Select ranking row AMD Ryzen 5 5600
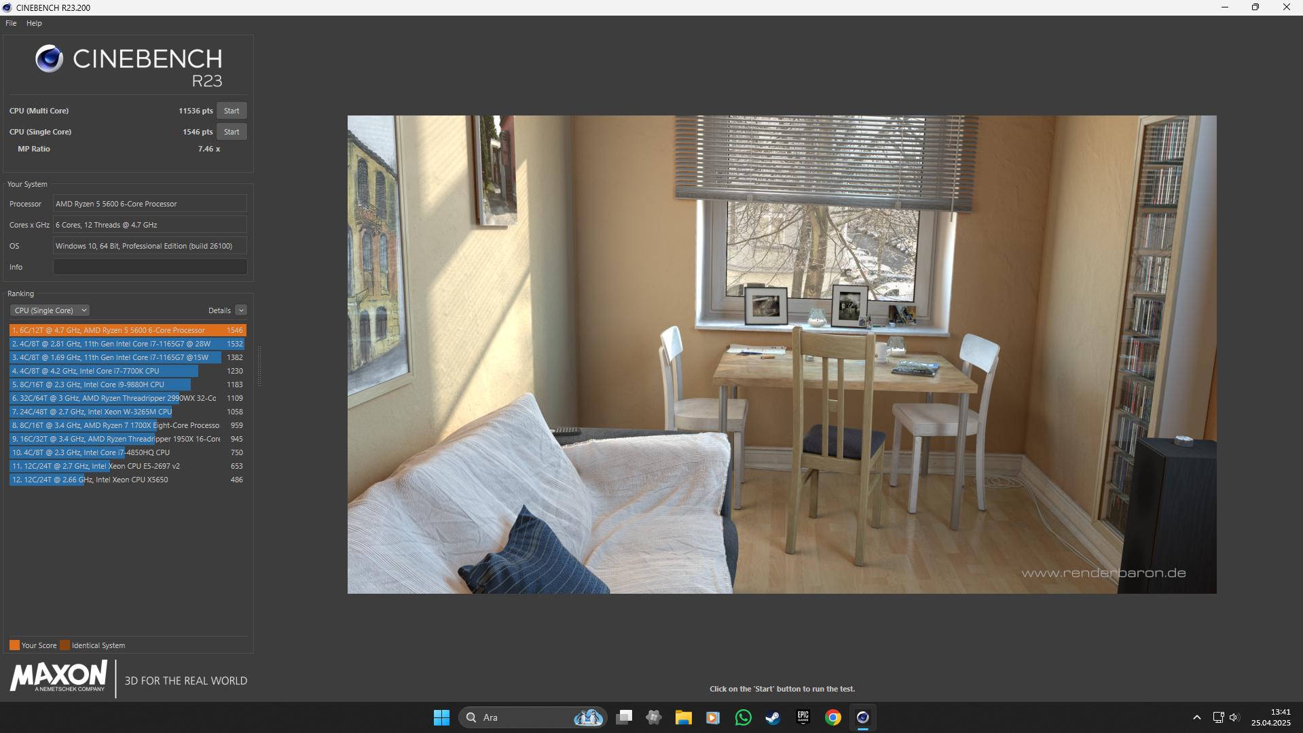 [x=128, y=330]
